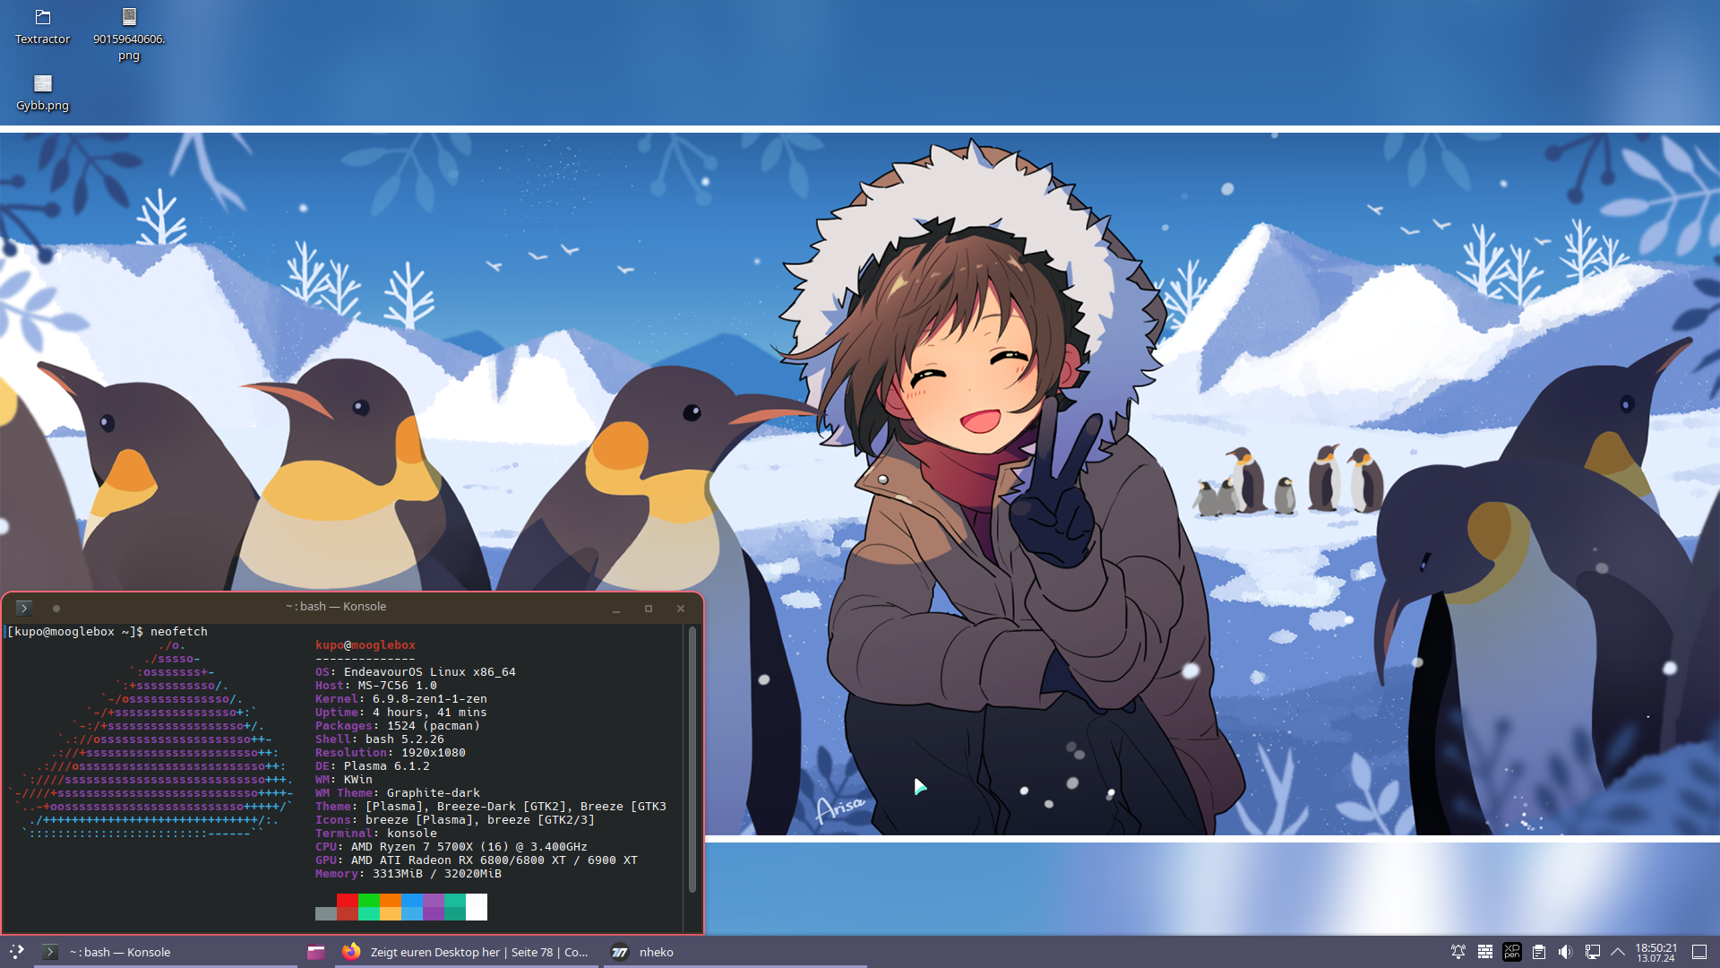Switch to nheko in the taskbar
Viewport: 1720px width, 968px height.
[x=735, y=952]
